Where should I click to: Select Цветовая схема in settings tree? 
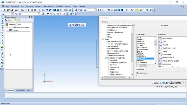click(113, 49)
